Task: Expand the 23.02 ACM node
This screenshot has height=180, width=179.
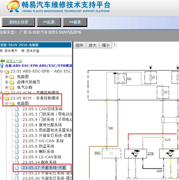Action: pyautogui.click(x=1, y=93)
